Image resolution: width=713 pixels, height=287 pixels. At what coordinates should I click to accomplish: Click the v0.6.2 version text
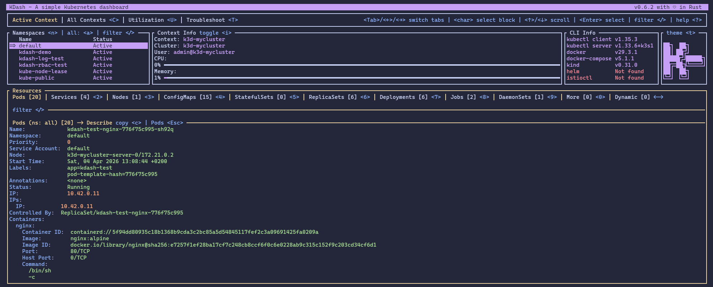click(644, 7)
